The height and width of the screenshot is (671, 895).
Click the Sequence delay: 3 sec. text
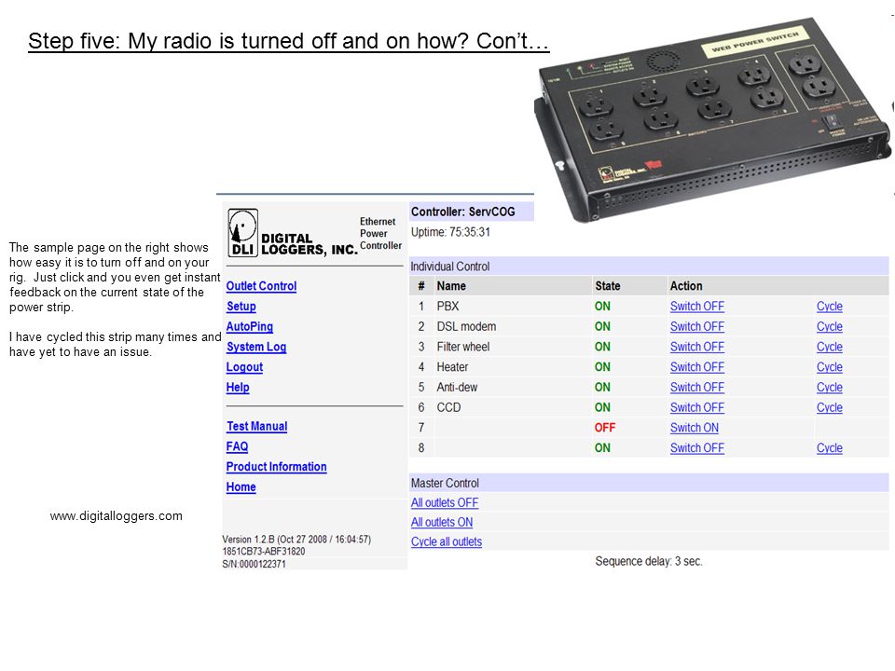tap(649, 561)
